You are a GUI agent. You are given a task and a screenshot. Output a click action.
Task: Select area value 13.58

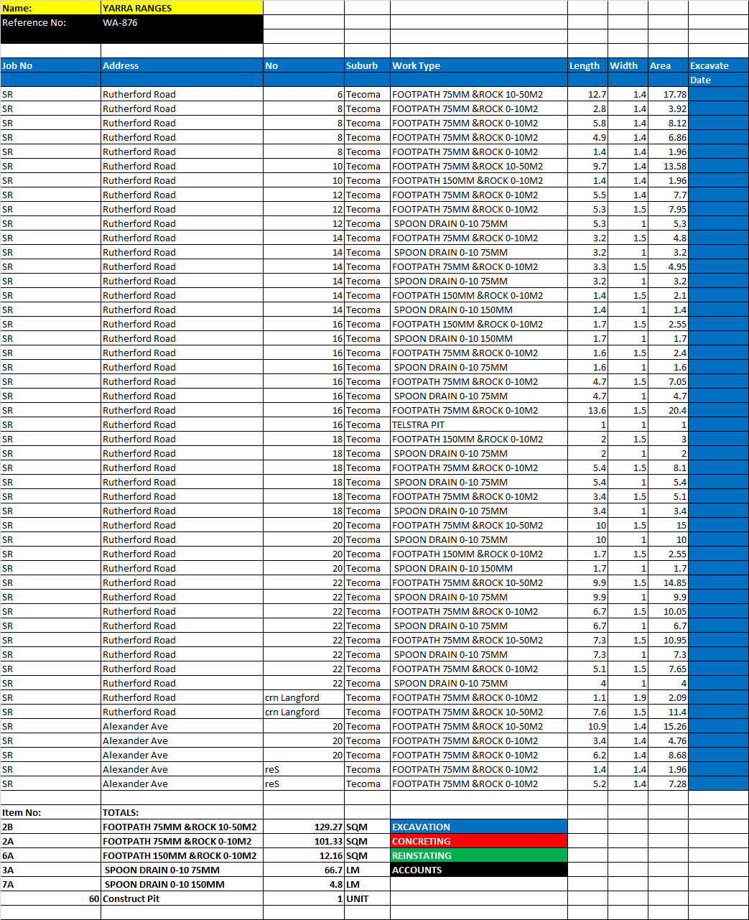668,166
